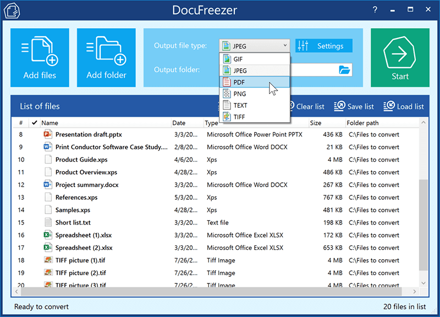Click the Clear list icon
Image resolution: width=440 pixels, height=317 pixels.
click(x=291, y=106)
